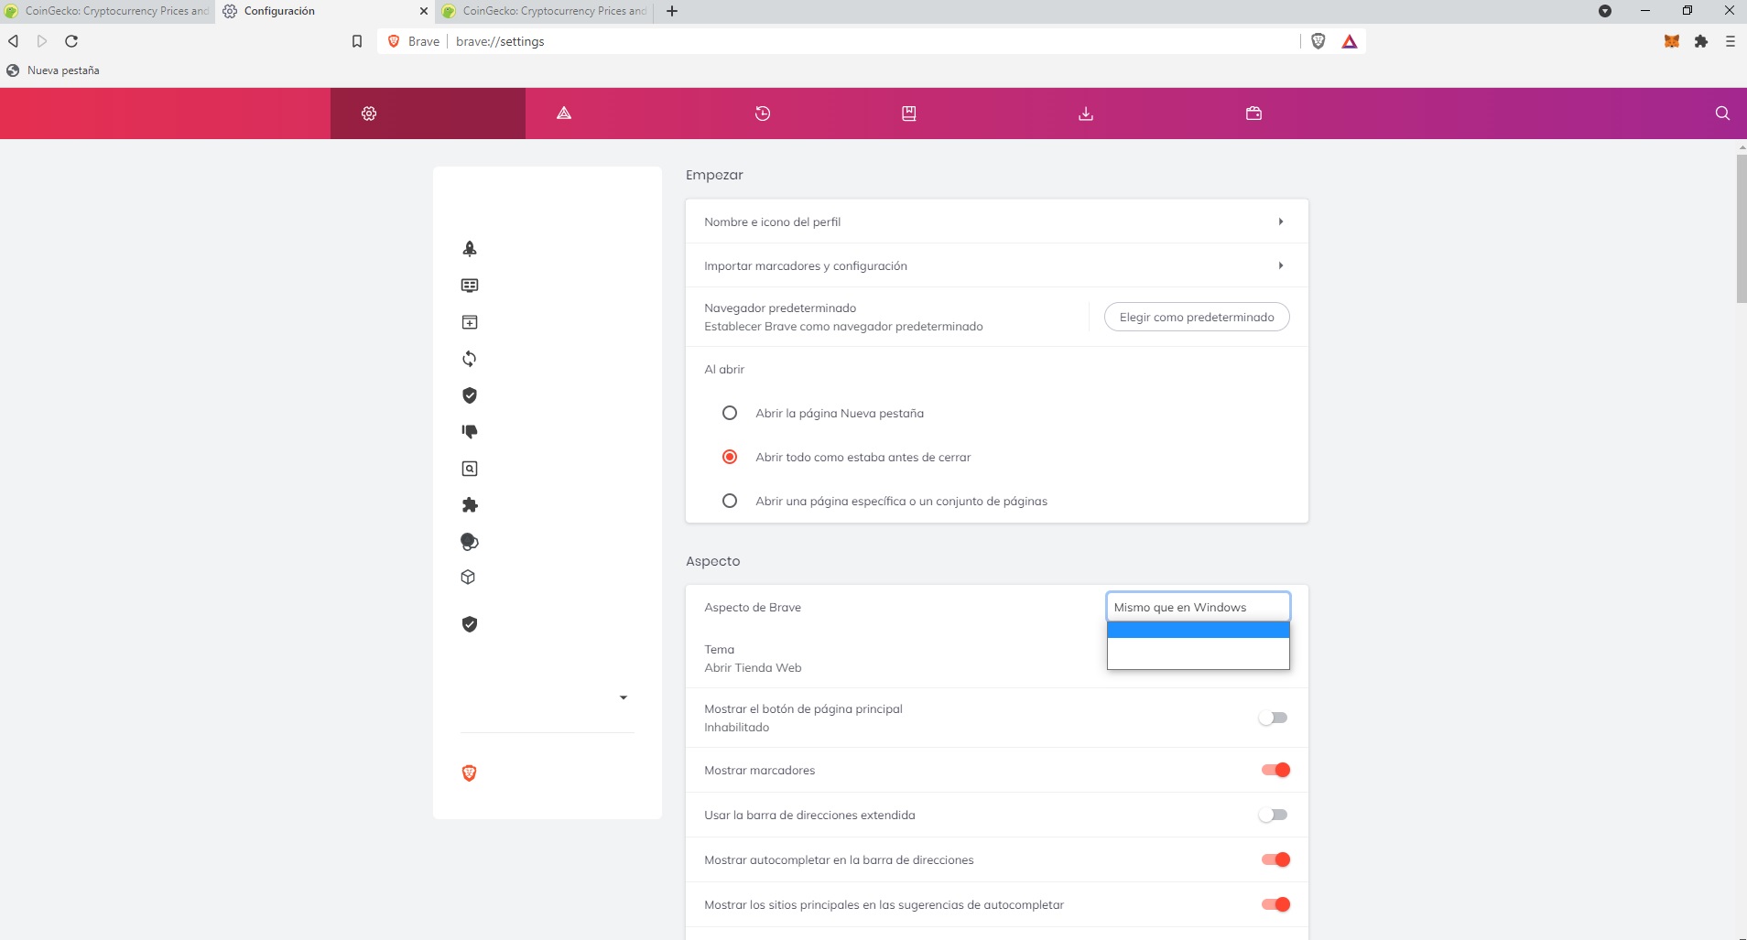Select Abrir la página Nueva pestaña
This screenshot has width=1747, height=940.
730,413
